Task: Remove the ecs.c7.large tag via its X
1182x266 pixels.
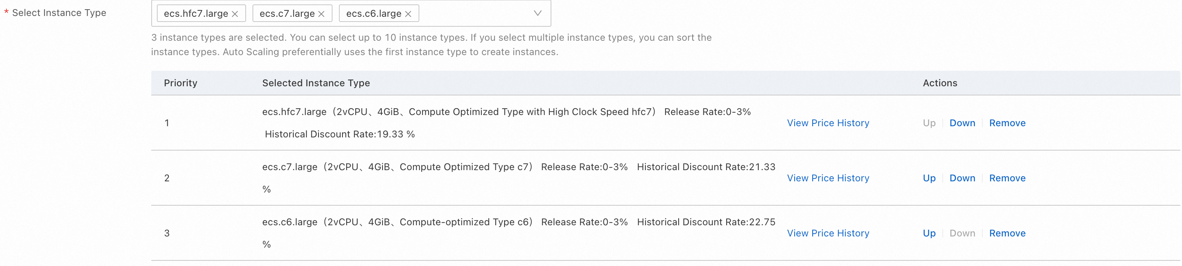Action: pyautogui.click(x=321, y=14)
